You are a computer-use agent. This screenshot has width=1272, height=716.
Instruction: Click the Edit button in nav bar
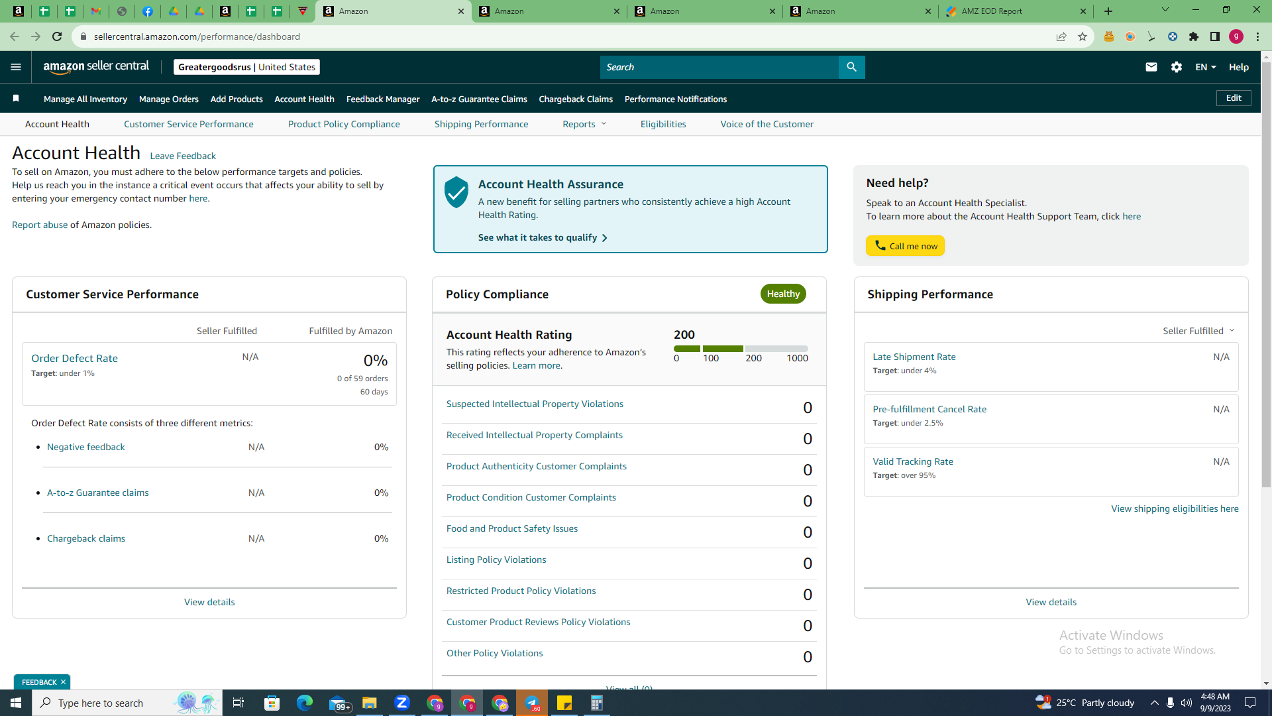1234,98
